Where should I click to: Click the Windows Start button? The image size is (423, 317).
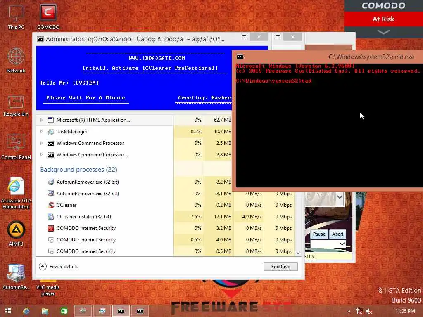8,311
